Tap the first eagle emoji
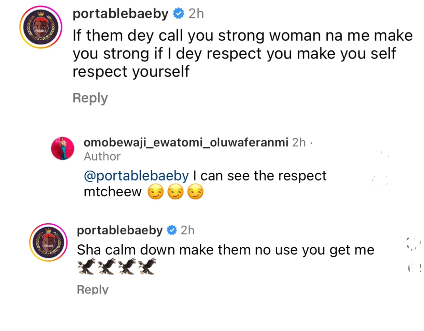 [x=86, y=266]
